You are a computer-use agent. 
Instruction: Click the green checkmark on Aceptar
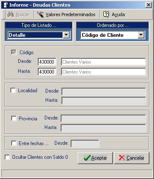pyautogui.click(x=87, y=158)
